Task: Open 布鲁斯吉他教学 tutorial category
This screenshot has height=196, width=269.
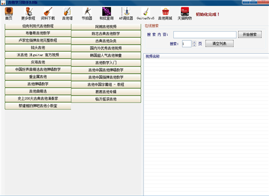Action: [38, 33]
